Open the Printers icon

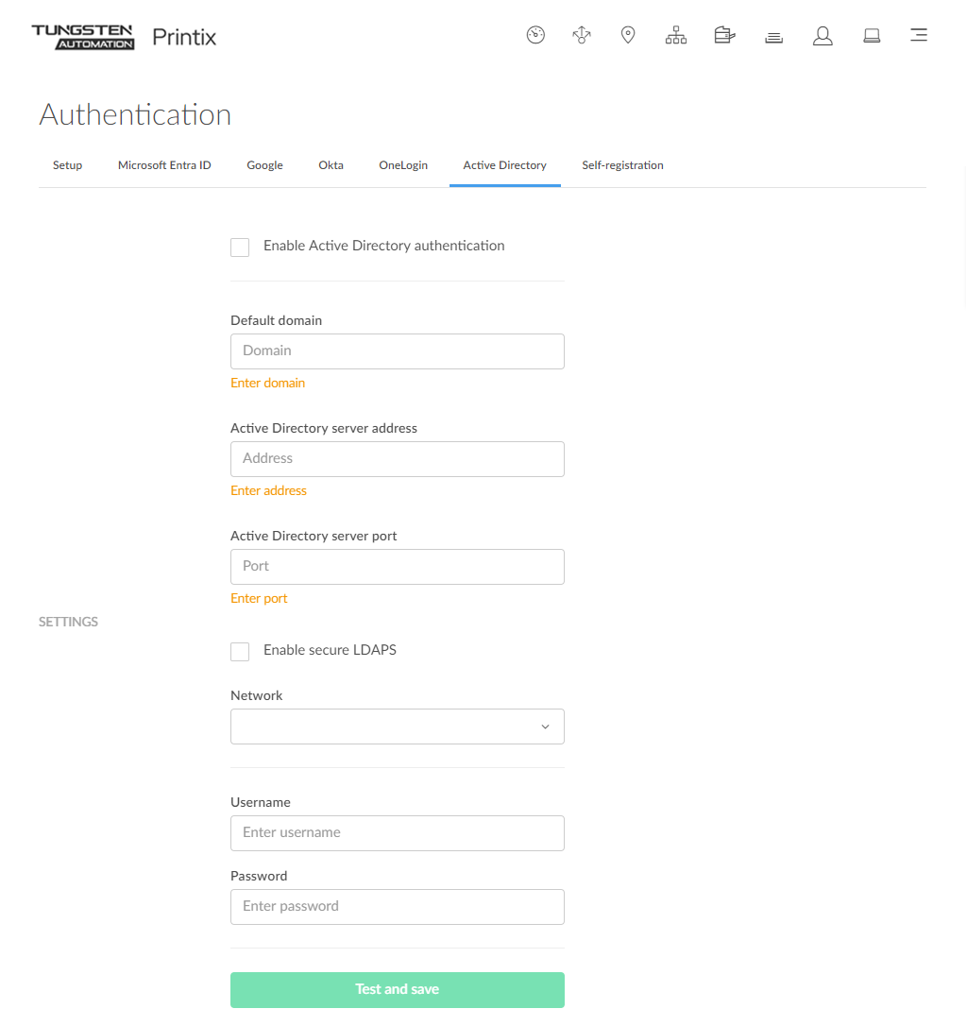pyautogui.click(x=724, y=36)
